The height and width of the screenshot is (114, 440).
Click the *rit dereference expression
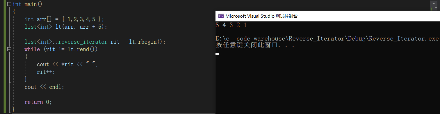pyautogui.click(x=67, y=65)
